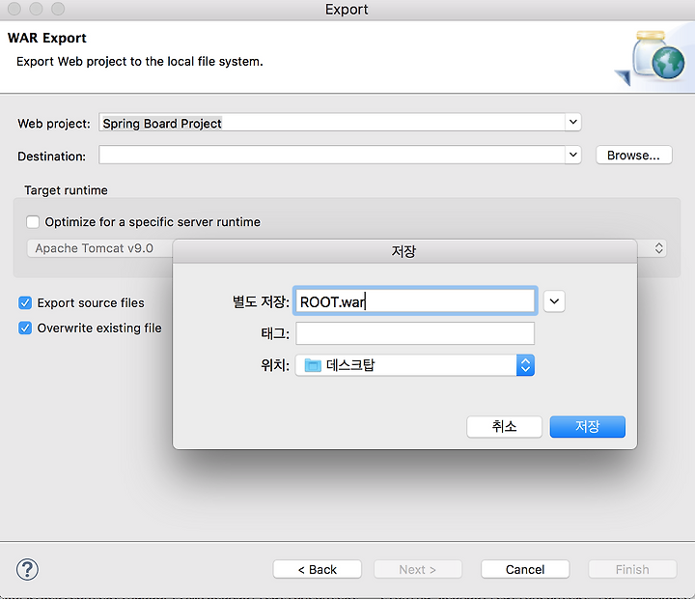The width and height of the screenshot is (695, 599).
Task: Click the Export window title
Action: coord(347,10)
